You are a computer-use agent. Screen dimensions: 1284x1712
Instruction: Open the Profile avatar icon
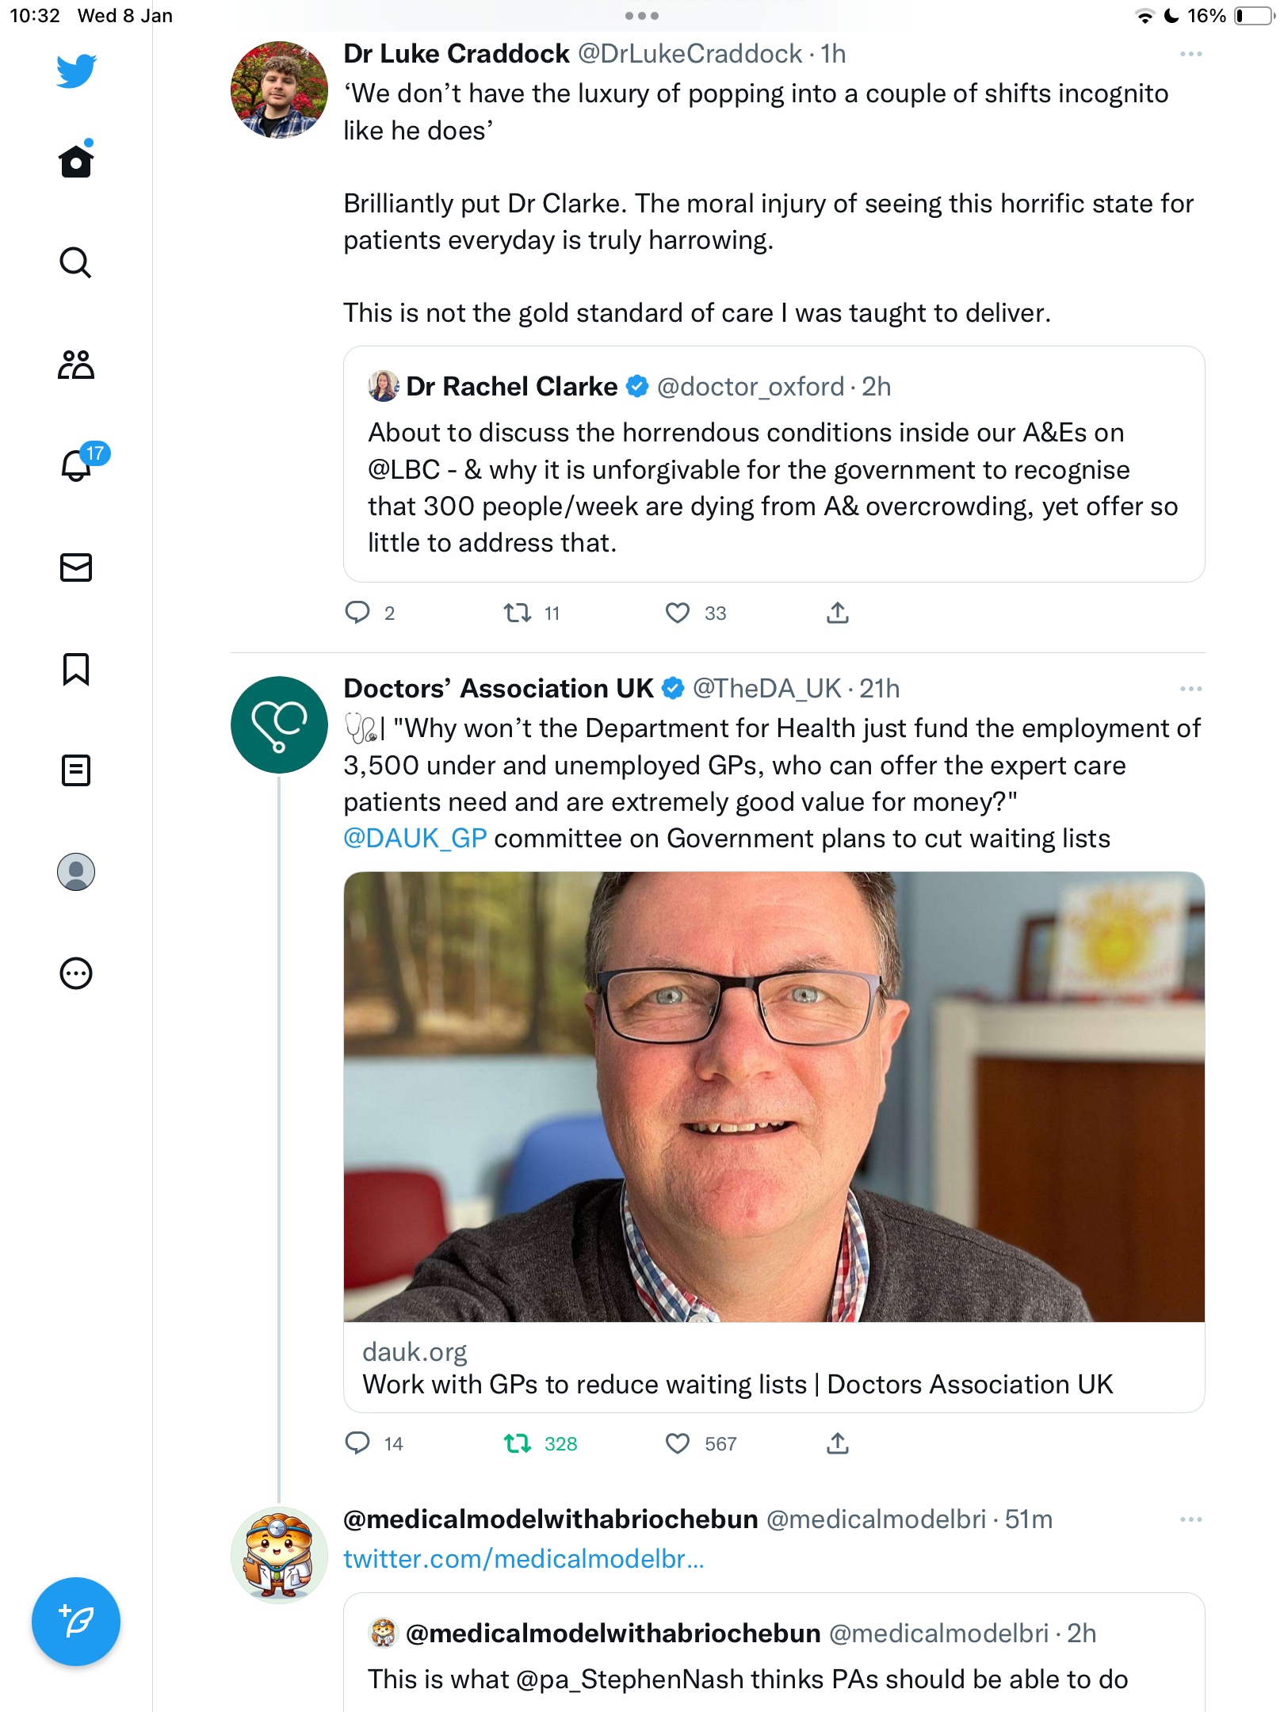(x=76, y=872)
